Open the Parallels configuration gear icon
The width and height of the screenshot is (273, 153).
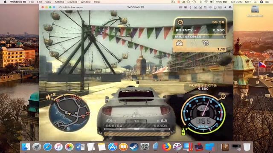(230, 7)
